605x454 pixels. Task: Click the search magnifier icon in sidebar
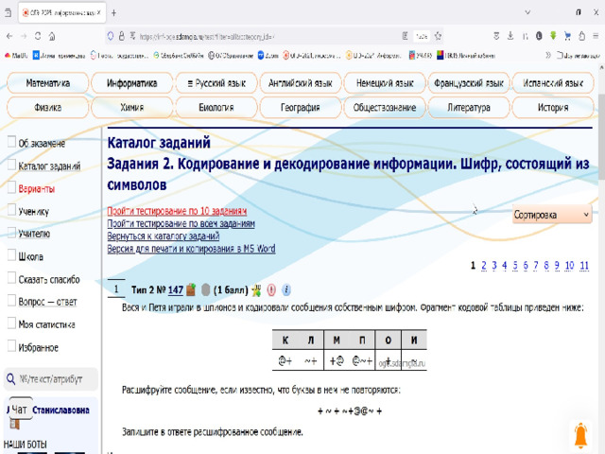(x=10, y=379)
